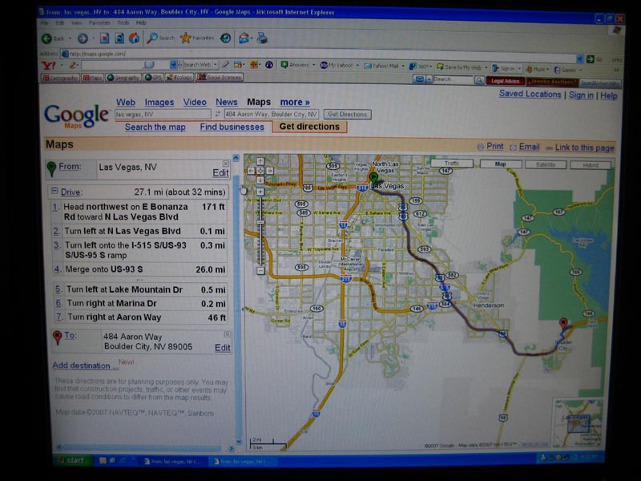Click the green start marker at Las Vegas
Screen dimensions: 641x481
pos(373,178)
